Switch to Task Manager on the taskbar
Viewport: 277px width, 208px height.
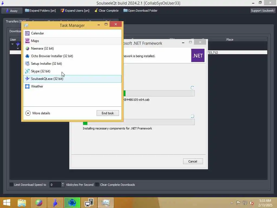[106, 203]
